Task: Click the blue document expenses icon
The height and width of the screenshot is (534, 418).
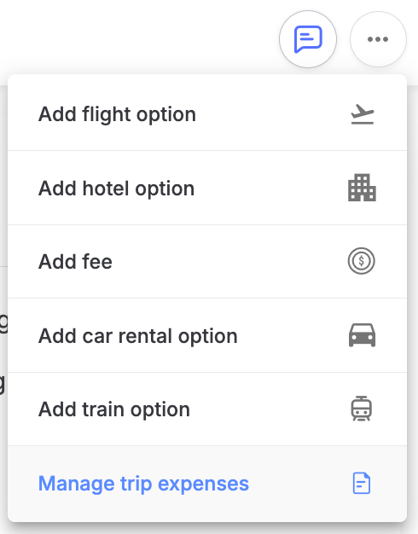Action: (x=362, y=483)
